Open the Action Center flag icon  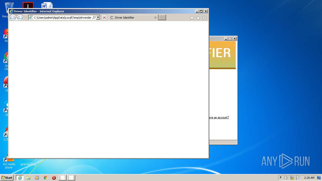coord(298,178)
